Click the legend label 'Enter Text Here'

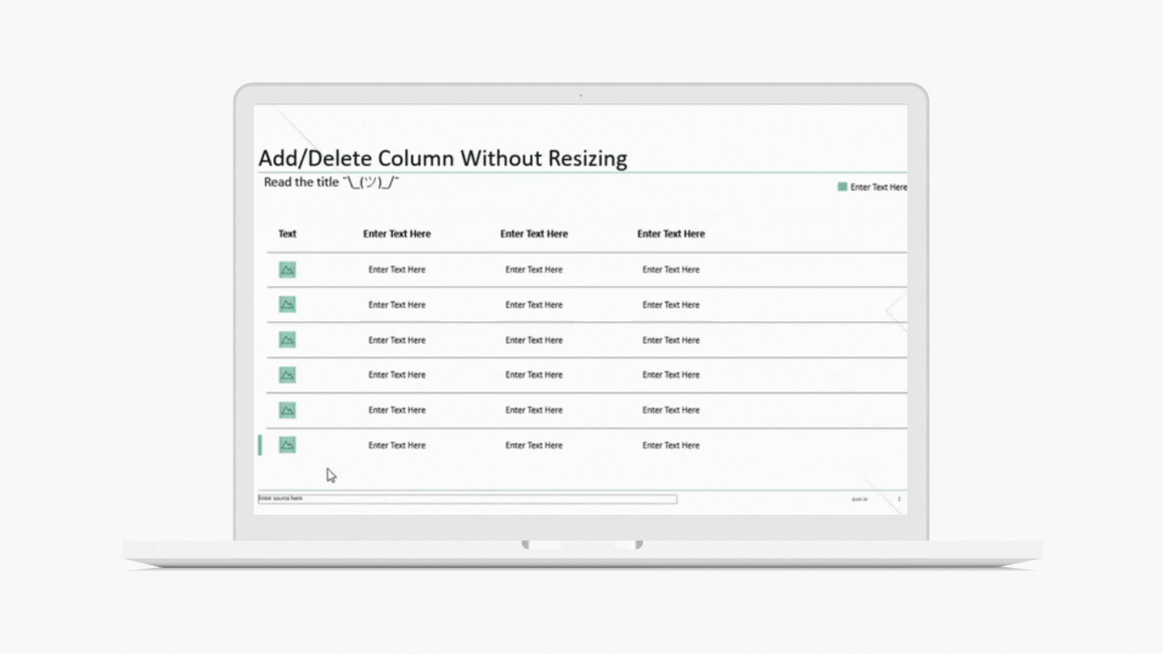pos(878,187)
